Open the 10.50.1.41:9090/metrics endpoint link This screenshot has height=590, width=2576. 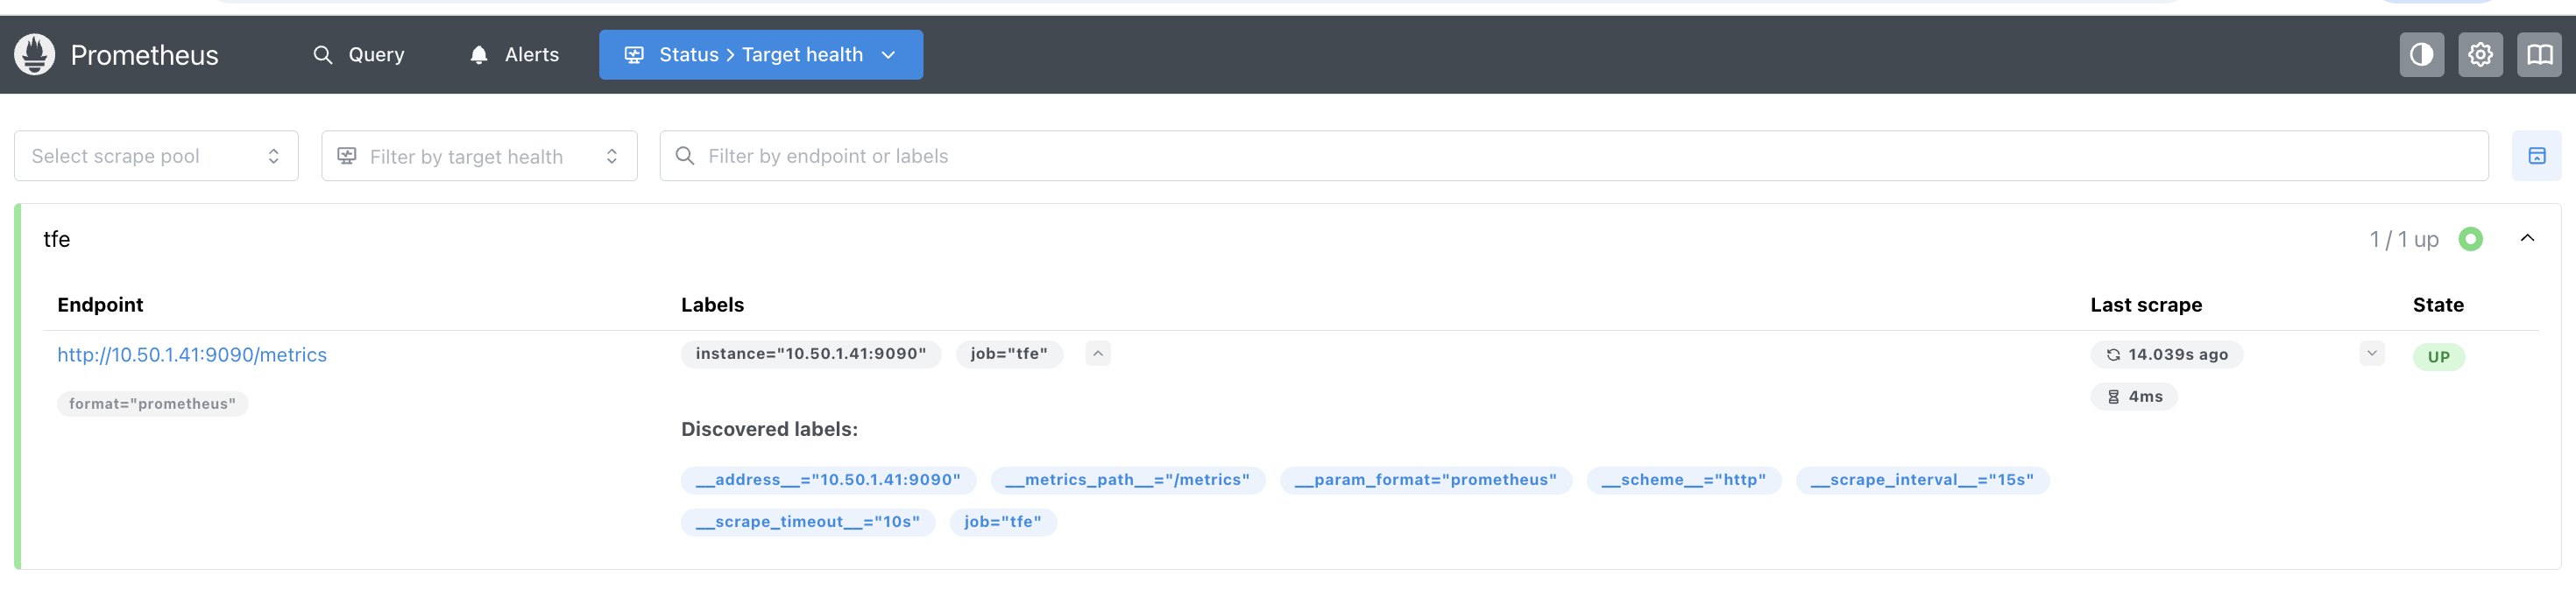[x=192, y=355]
